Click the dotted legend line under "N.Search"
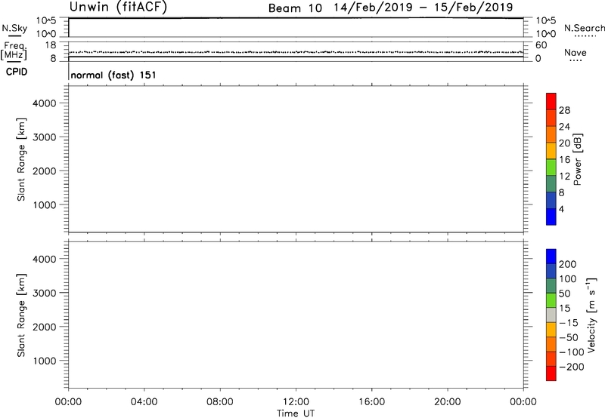Screen dimensions: 605x418 tap(585, 36)
